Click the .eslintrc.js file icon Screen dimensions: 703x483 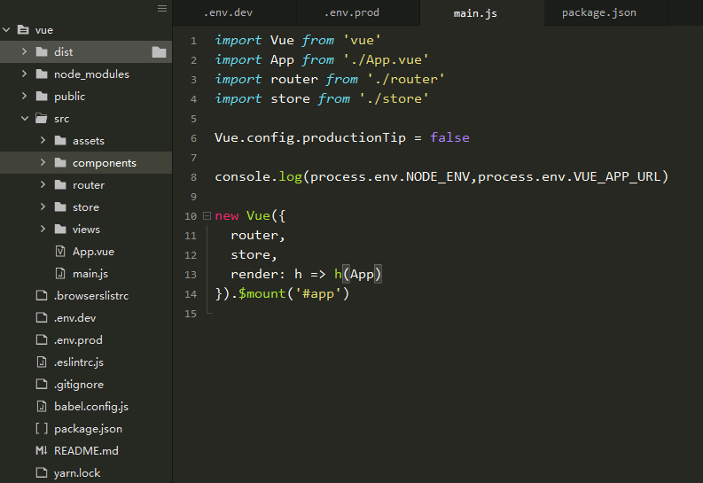42,362
